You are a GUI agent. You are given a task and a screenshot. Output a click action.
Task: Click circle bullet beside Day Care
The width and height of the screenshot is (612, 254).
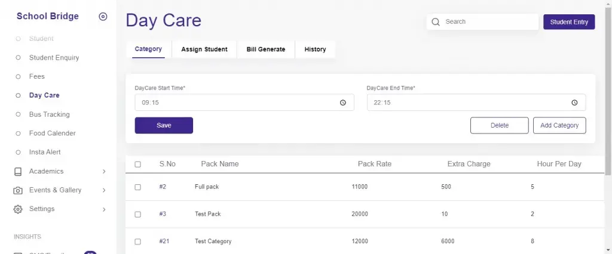click(x=18, y=95)
